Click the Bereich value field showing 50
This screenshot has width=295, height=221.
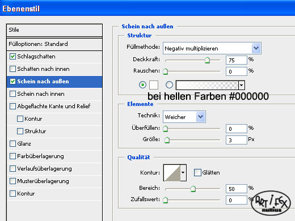point(237,189)
